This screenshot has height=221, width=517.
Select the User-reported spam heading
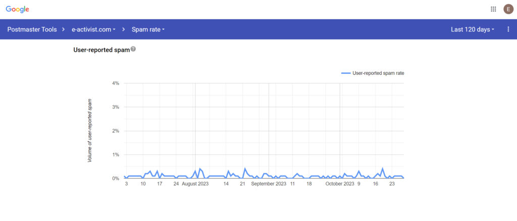click(x=101, y=50)
